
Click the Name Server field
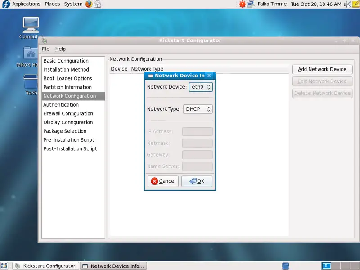pos(198,166)
